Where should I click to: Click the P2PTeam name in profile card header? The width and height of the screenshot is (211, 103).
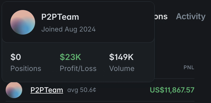[60, 17]
